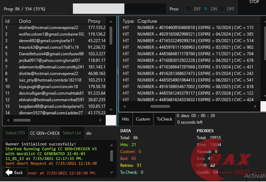
Task: Click left arrow of capture list horizontal scrollbar
Action: pyautogui.click(x=124, y=106)
